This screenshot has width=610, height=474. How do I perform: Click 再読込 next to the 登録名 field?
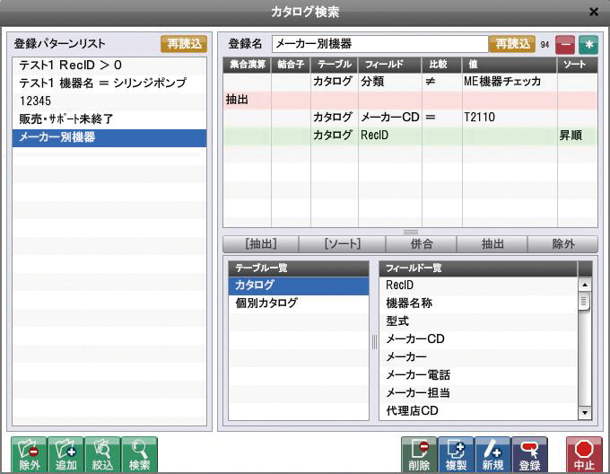pos(512,44)
